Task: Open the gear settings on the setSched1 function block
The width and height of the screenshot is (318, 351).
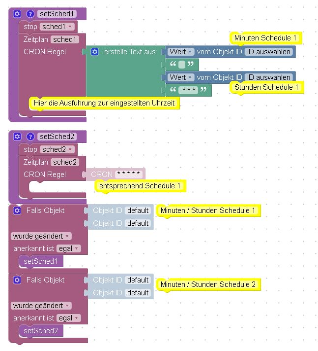Action: point(17,14)
